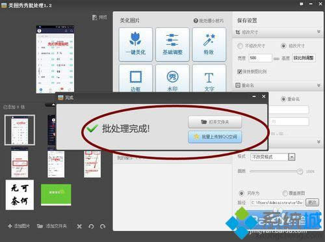Click the 添加图片 add images button

(19, 226)
